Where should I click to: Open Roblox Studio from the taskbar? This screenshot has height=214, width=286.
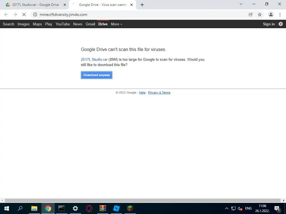116,208
